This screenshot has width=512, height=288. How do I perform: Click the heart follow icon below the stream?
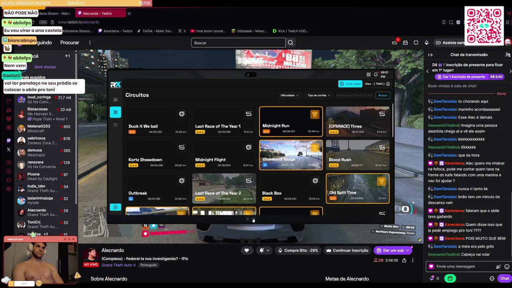(x=247, y=250)
